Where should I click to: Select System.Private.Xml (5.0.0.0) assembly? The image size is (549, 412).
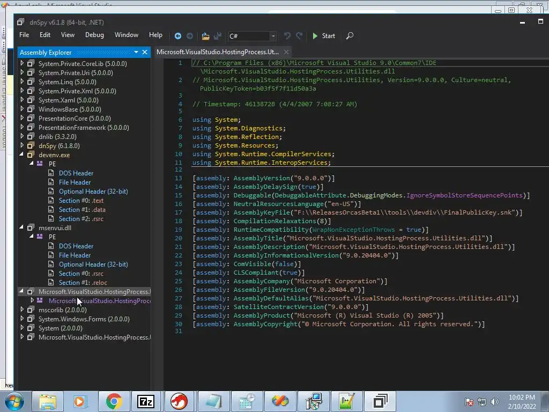point(77,91)
